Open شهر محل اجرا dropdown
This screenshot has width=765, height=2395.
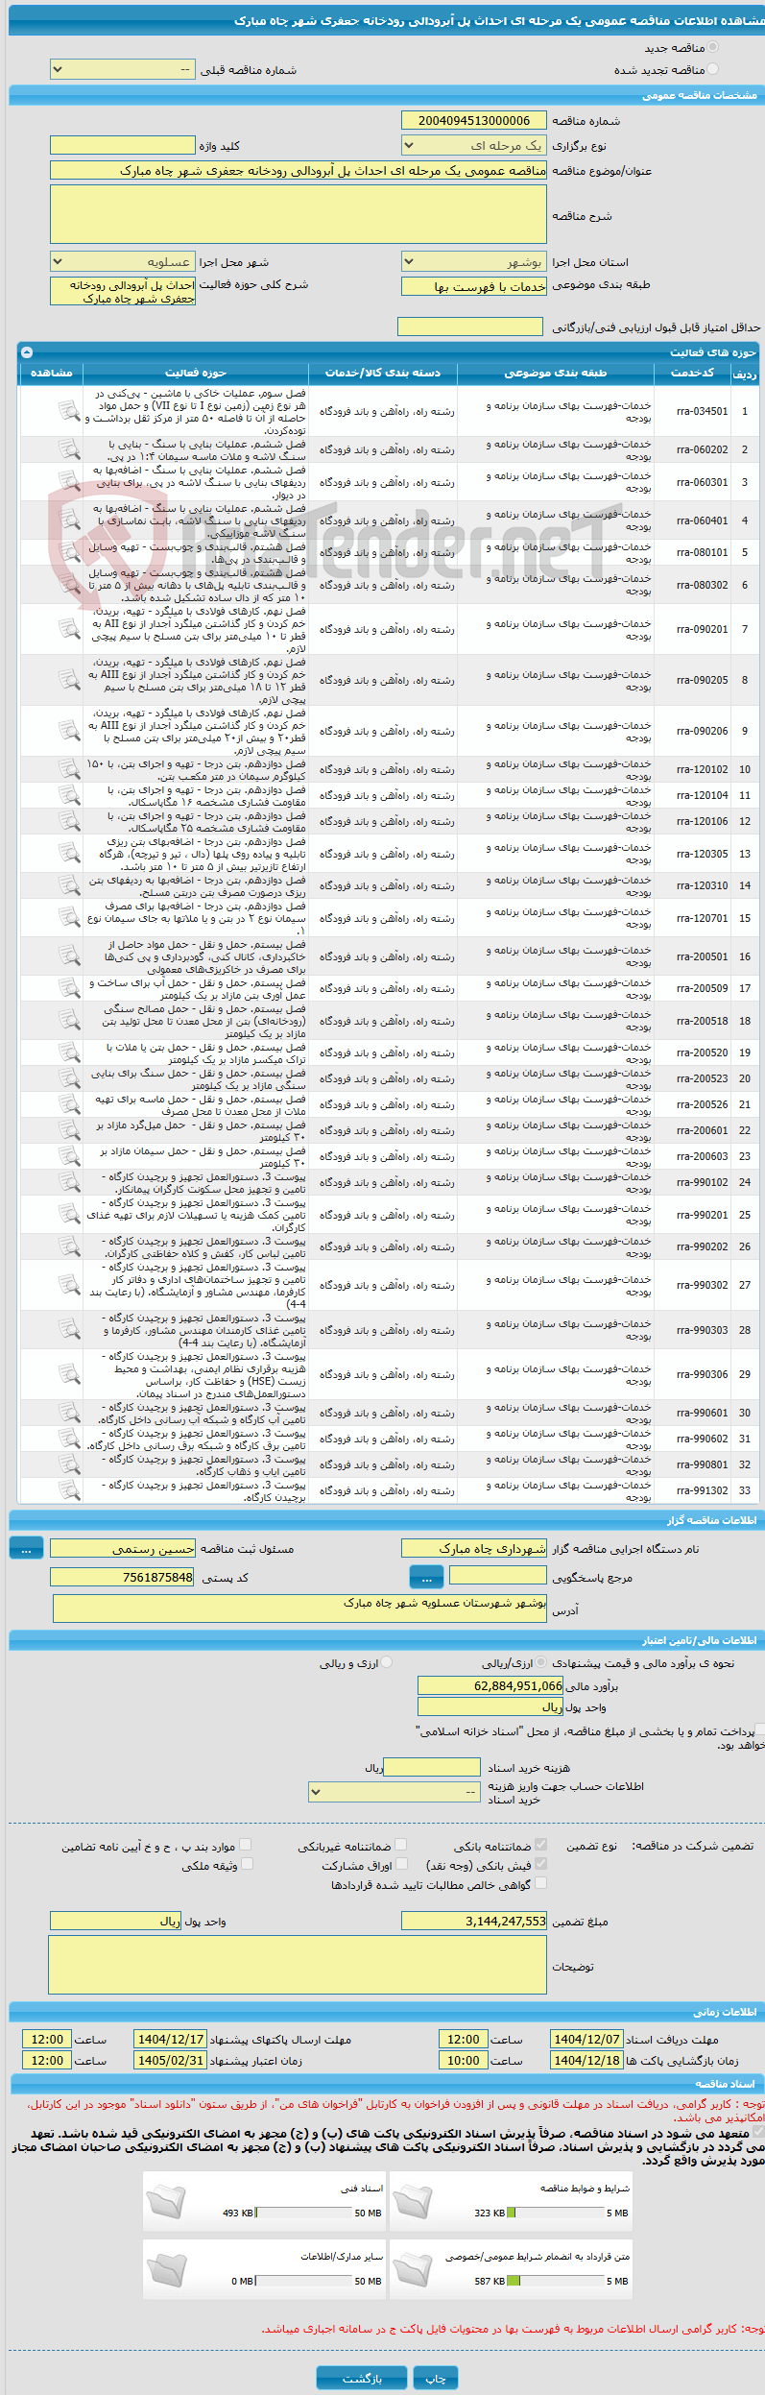tap(123, 261)
